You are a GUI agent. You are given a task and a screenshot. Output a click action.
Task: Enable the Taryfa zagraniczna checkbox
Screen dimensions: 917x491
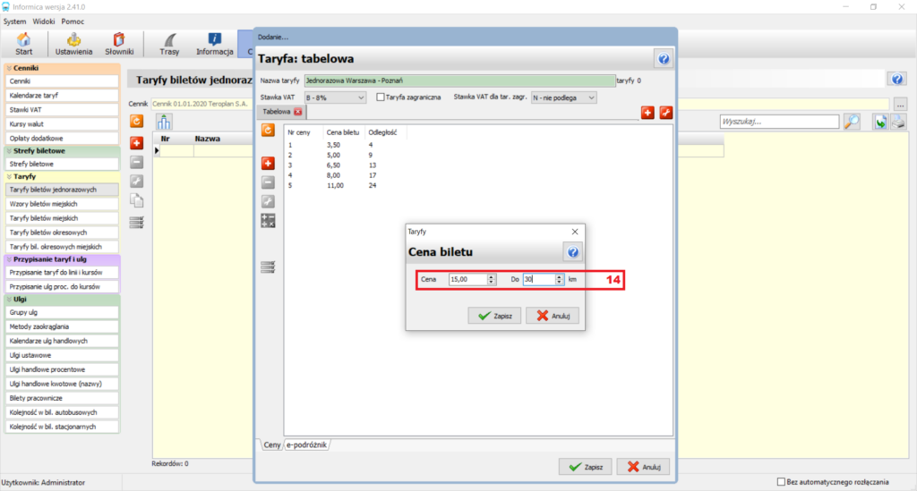(380, 97)
